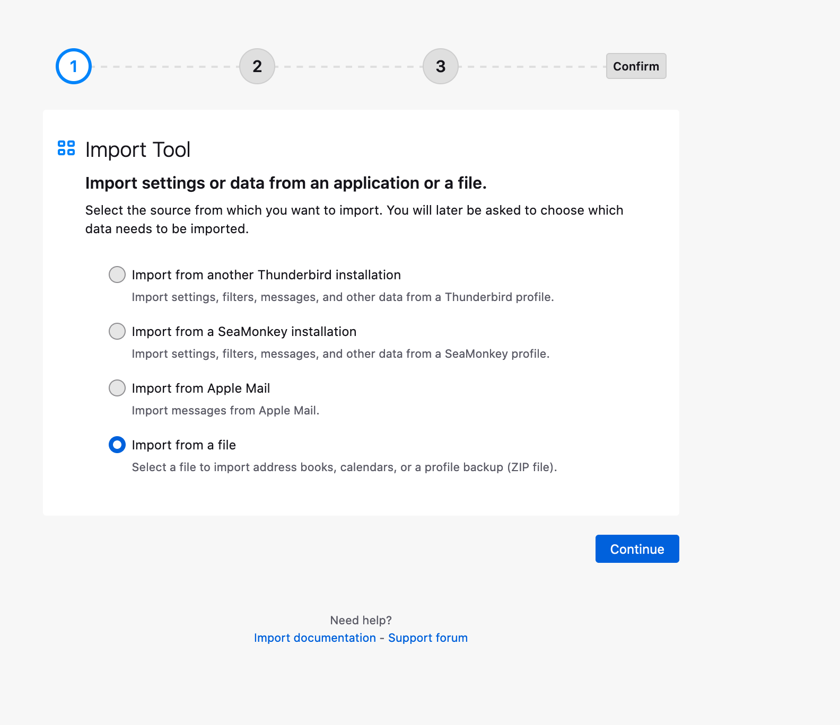Select Import from another Thunderbird installation
The image size is (840, 725).
click(x=117, y=275)
